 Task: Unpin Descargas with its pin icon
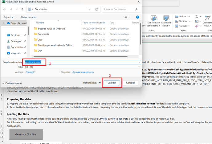25,41
